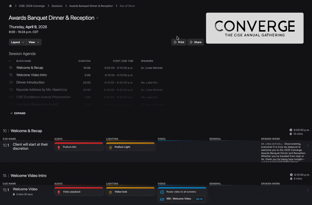Click the microphone icon on Video playback cue
This screenshot has height=205, width=312.
pyautogui.click(x=59, y=192)
